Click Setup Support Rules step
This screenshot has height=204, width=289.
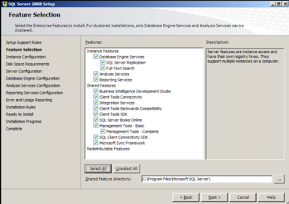[x=23, y=43]
